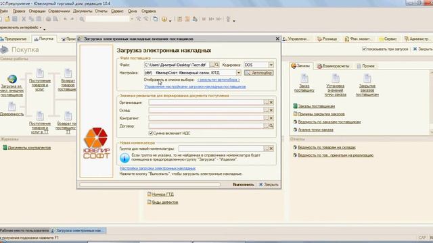This screenshot has width=433, height=243.
Task: Open Договор field magnifier button
Action: (x=271, y=126)
